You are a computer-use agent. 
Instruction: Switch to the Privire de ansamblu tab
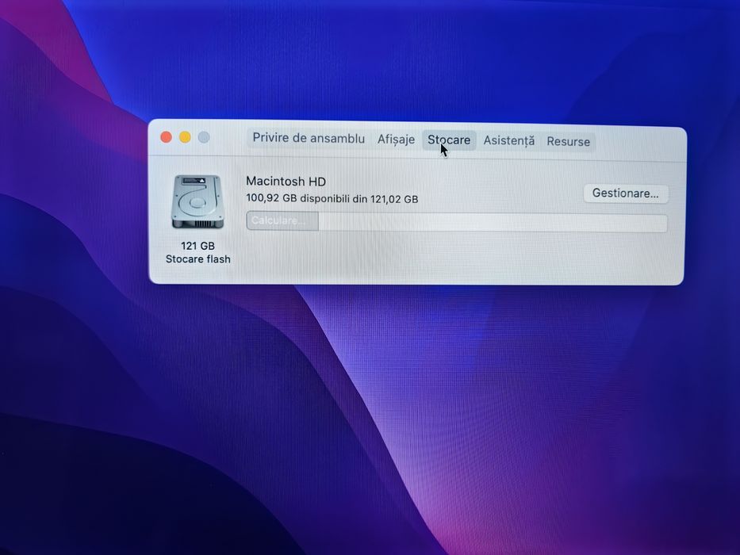(x=309, y=138)
